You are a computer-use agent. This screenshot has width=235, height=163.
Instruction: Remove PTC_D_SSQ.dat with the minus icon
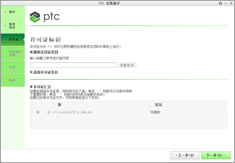(49, 112)
